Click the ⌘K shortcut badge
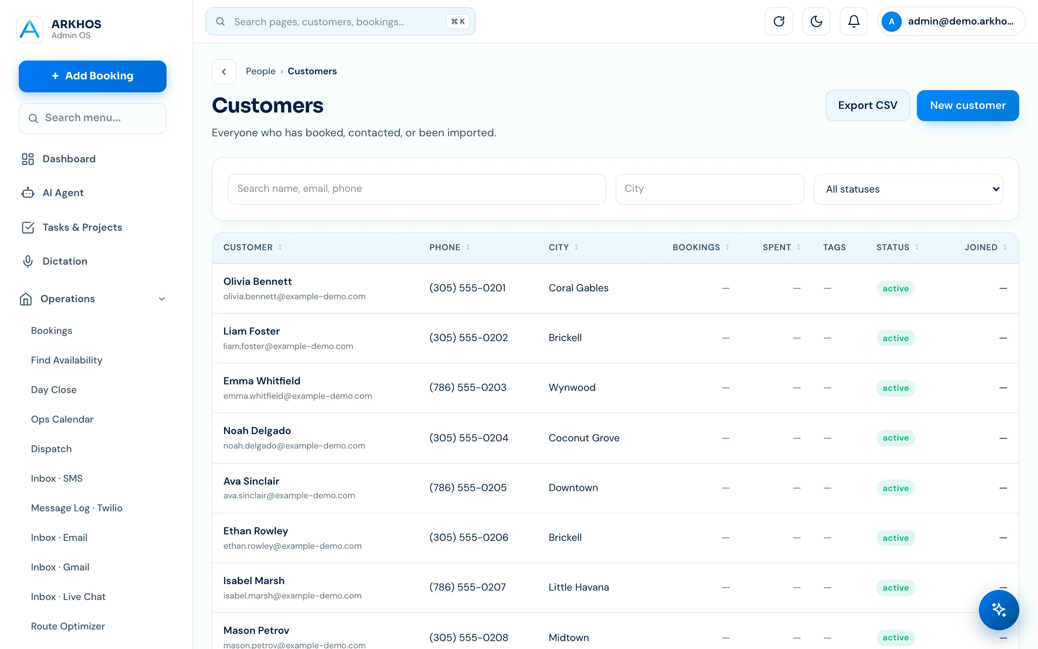Screen dimensions: 1038x649 click(x=458, y=22)
